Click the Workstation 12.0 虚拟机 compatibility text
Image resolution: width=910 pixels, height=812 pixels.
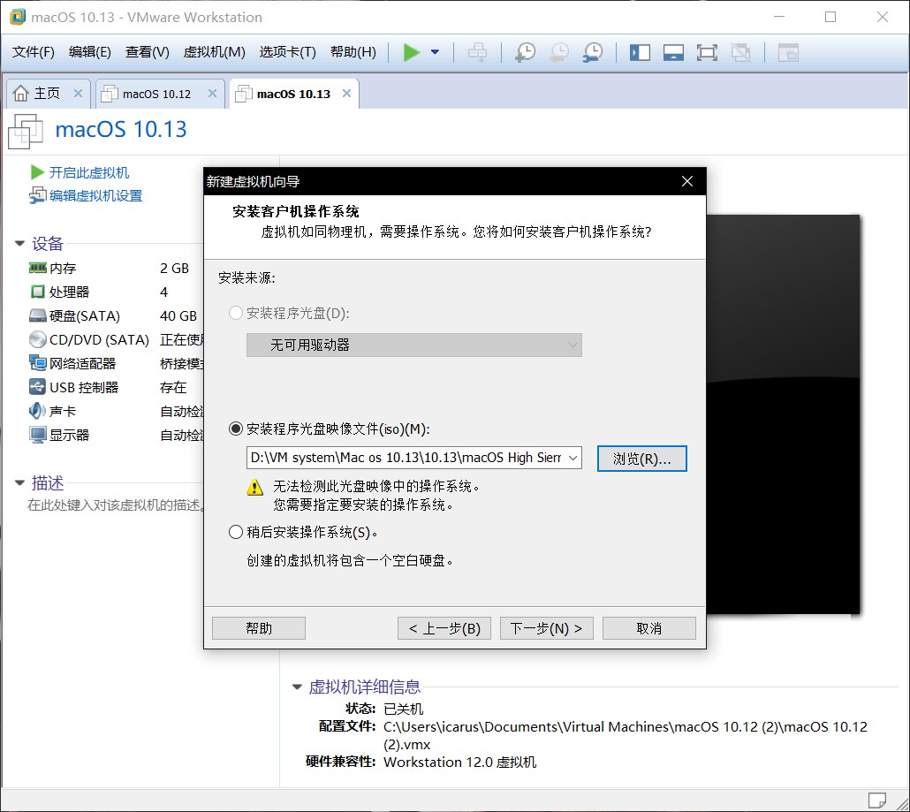(459, 763)
